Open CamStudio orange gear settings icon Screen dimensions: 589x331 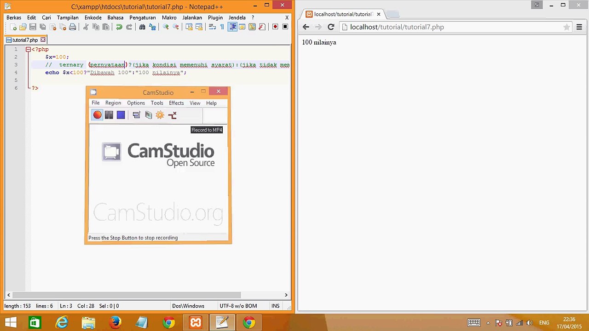pyautogui.click(x=160, y=115)
